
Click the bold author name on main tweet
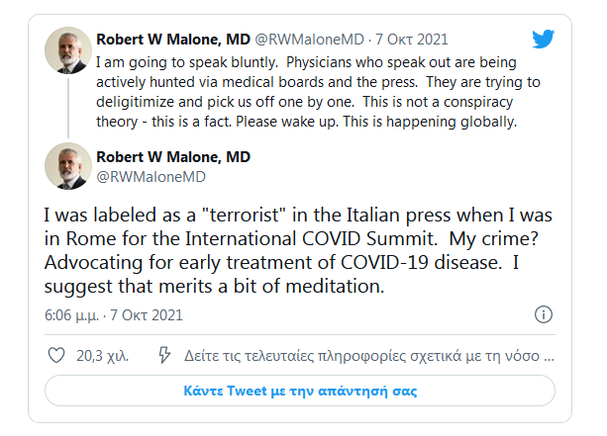[x=173, y=156]
